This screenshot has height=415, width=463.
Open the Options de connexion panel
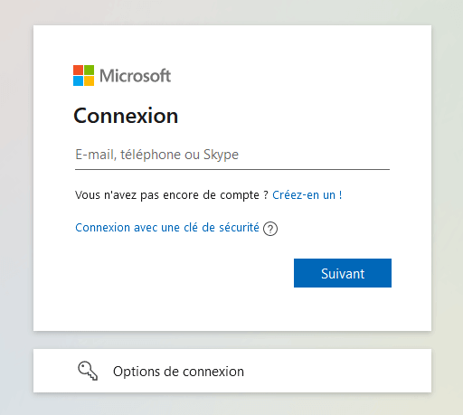coord(232,371)
